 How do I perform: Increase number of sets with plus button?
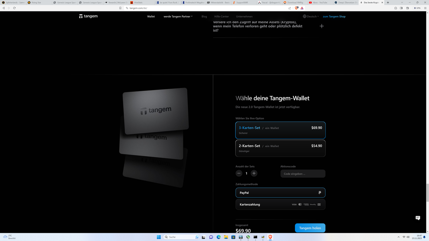coord(254,173)
